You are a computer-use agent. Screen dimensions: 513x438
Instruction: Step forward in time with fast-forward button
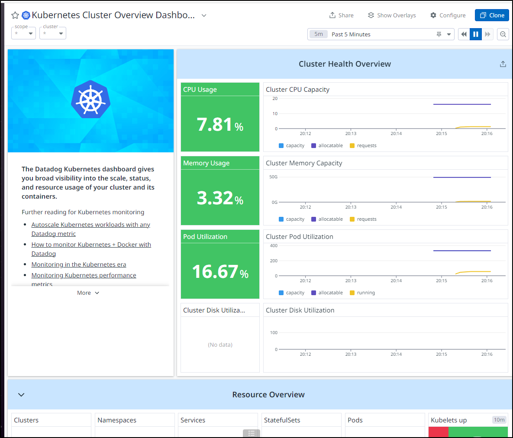(487, 34)
